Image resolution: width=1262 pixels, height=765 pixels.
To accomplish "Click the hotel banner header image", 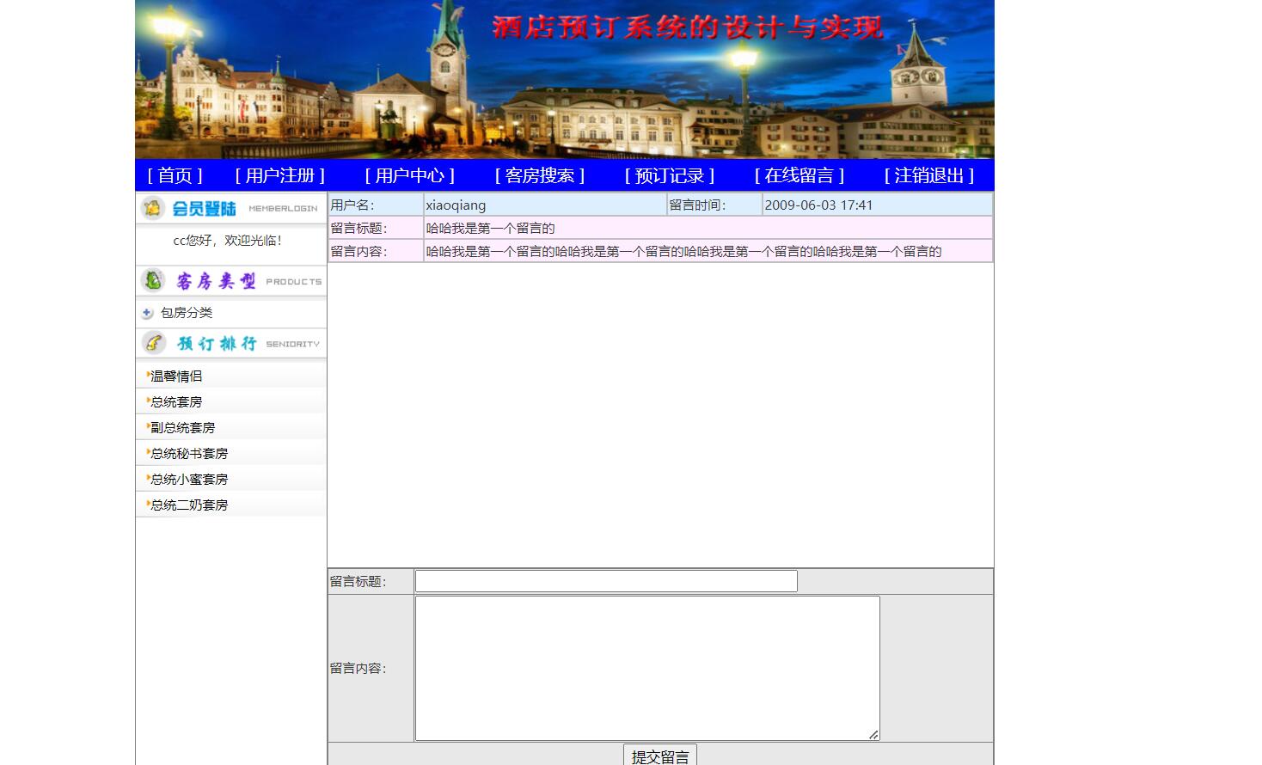I will tap(564, 79).
